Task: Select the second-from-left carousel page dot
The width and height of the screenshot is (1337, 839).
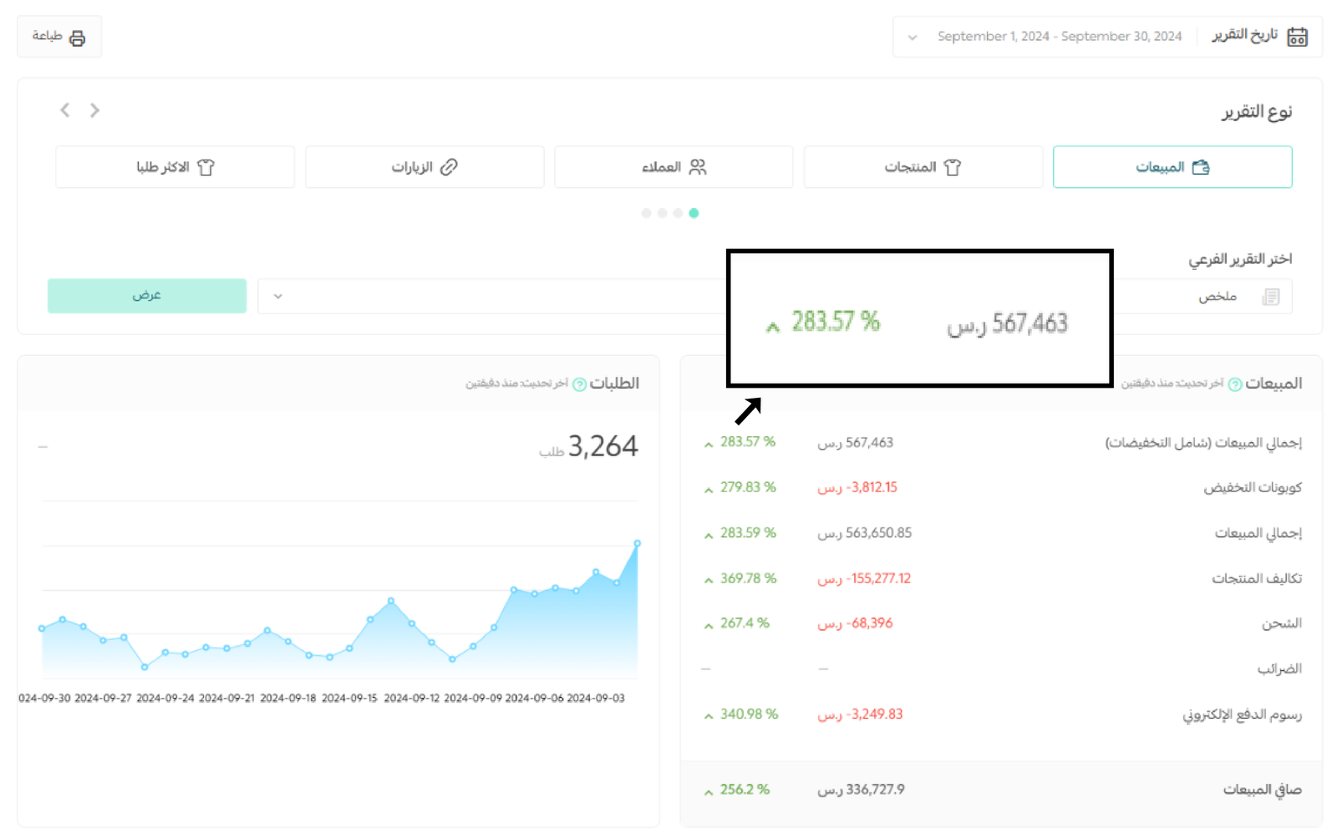Action: [x=662, y=213]
